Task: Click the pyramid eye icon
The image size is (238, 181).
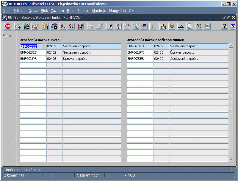Action: tap(181, 26)
